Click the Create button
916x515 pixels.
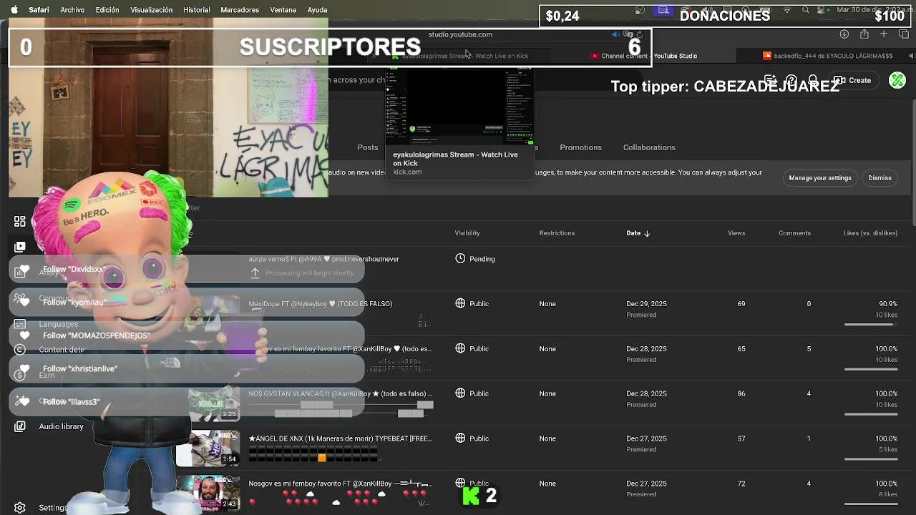click(x=853, y=80)
